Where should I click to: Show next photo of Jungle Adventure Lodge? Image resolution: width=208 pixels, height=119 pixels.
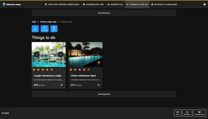tap(61, 54)
